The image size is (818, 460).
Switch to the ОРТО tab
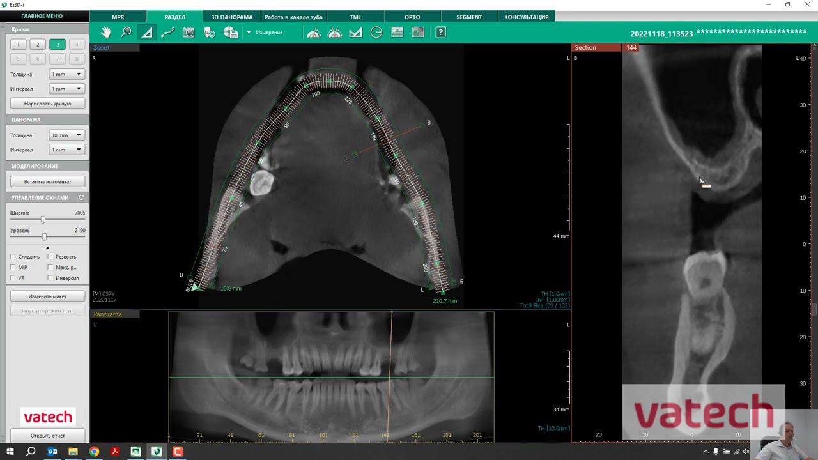412,17
